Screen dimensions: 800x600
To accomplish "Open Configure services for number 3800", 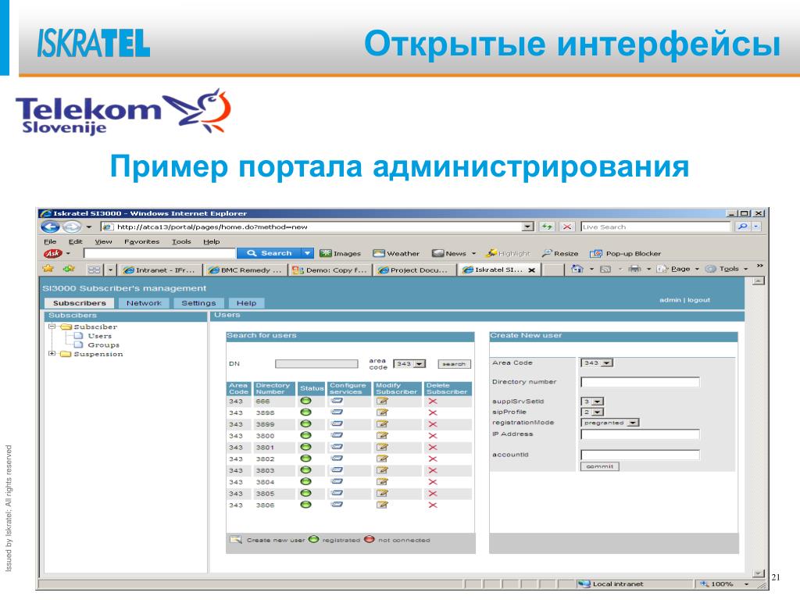I will click(x=337, y=435).
